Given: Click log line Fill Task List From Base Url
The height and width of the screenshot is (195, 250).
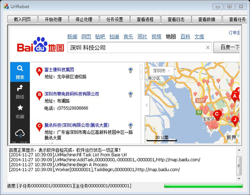Looking at the screenshot, I should pyautogui.click(x=68, y=155).
